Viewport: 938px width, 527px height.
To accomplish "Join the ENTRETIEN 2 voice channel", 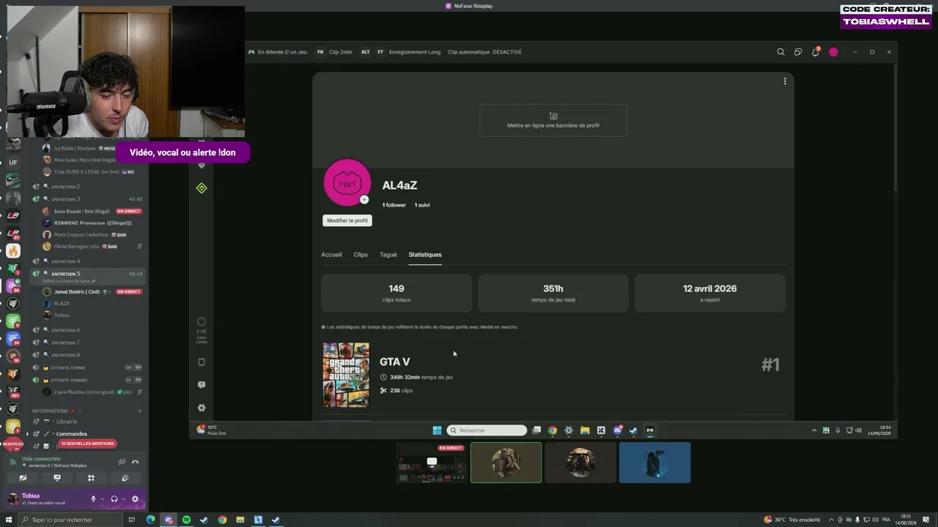I will [88, 187].
